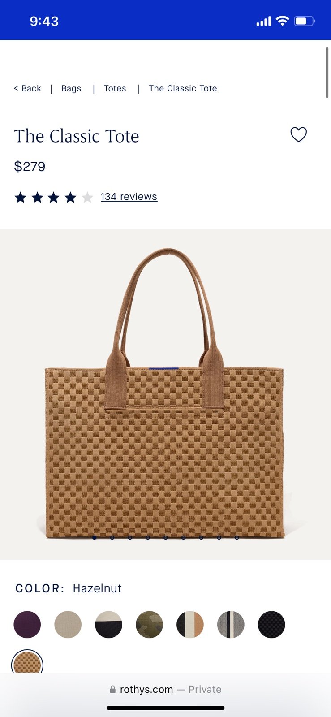Click the fourth rating star
This screenshot has width=331, height=717.
click(70, 197)
